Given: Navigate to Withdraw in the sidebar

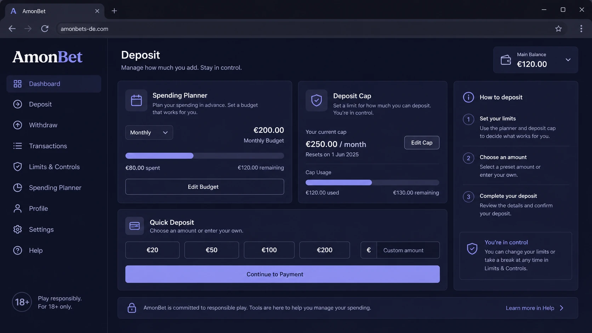Looking at the screenshot, I should click(54, 125).
